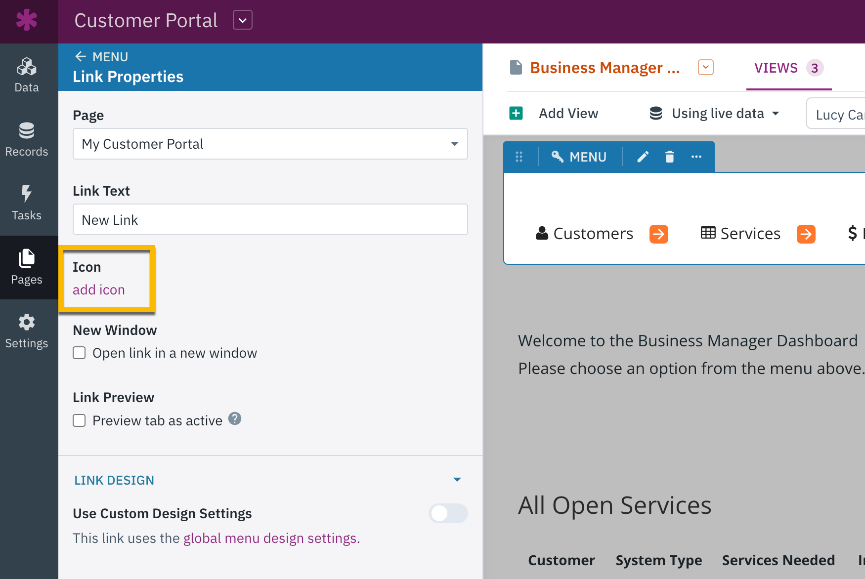Image resolution: width=865 pixels, height=579 pixels.
Task: Enable Open link in a new window
Action: 79,353
